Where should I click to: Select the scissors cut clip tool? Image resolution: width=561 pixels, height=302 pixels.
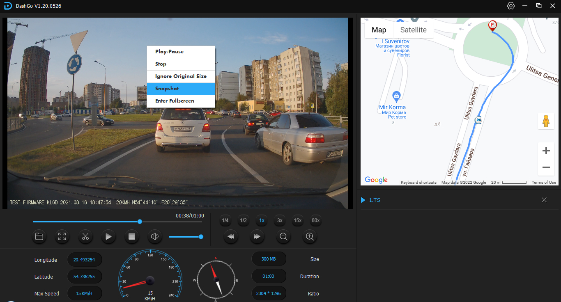85,236
